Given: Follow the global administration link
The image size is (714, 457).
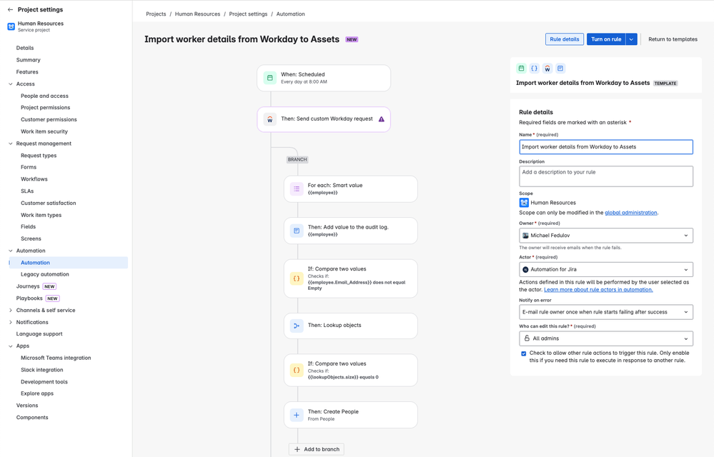Looking at the screenshot, I should tap(630, 212).
